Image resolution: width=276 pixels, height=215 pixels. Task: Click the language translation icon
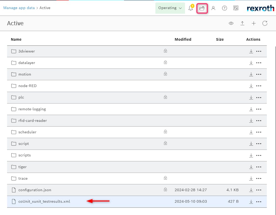(x=236, y=8)
